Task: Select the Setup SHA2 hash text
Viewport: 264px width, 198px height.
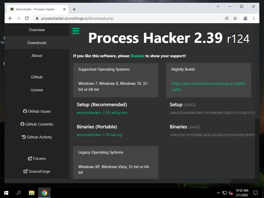Action: click(x=212, y=113)
